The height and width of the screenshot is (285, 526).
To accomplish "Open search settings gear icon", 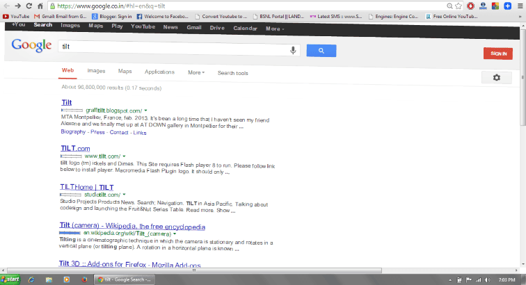I will click(x=497, y=77).
